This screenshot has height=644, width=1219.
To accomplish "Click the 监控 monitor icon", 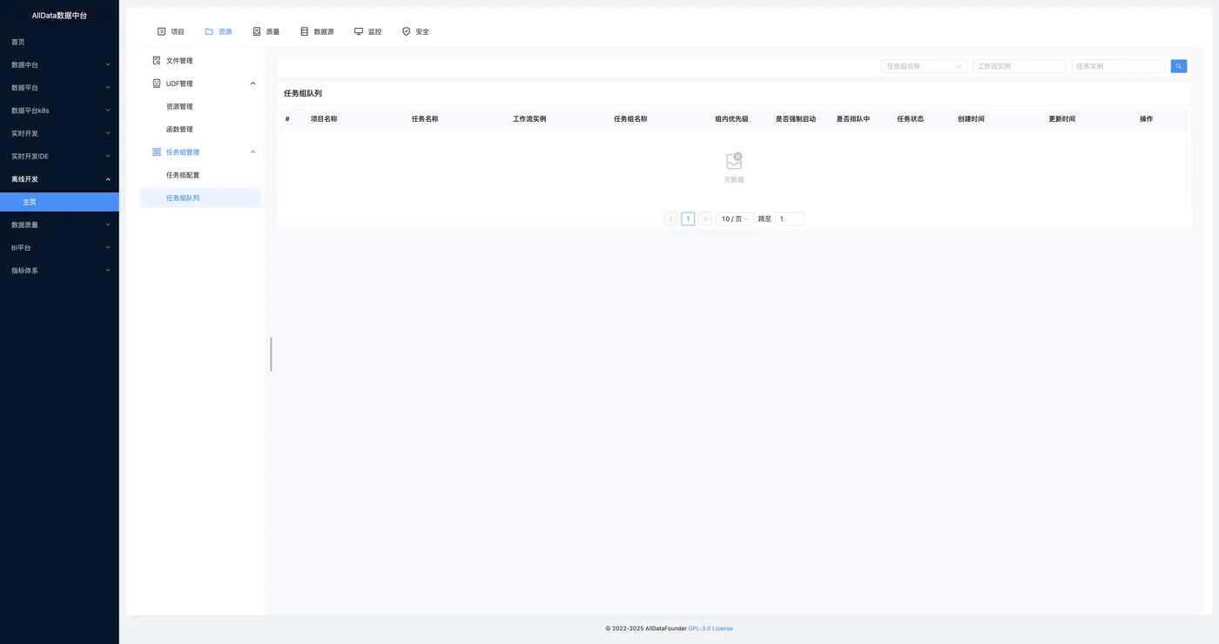I will (359, 31).
